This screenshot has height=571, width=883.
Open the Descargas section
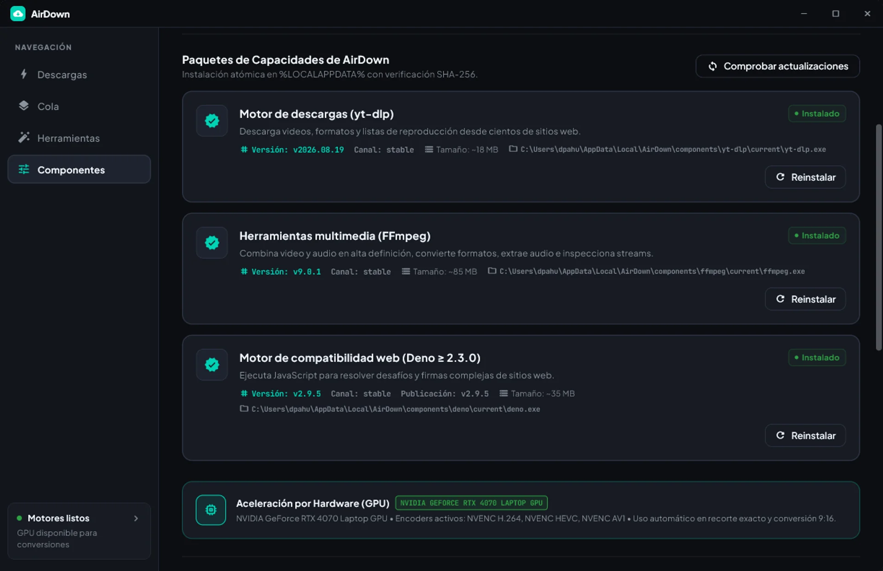(x=79, y=75)
